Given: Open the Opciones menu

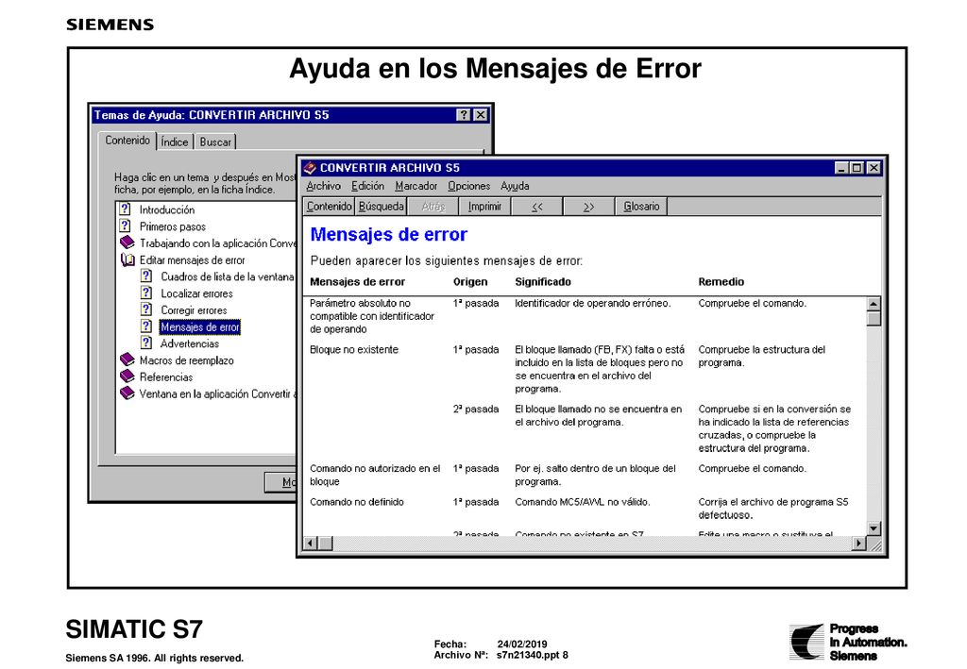Looking at the screenshot, I should click(468, 186).
